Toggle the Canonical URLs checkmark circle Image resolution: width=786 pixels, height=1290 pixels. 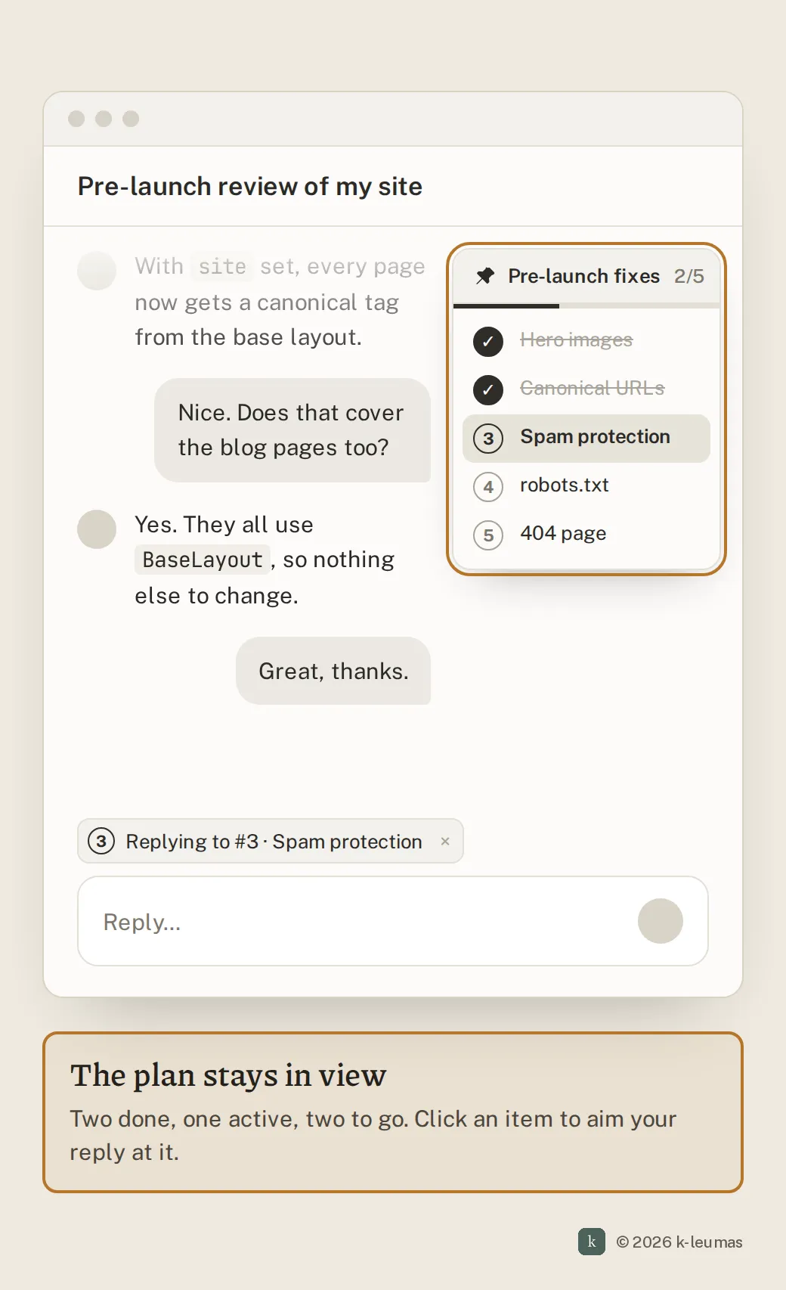pyautogui.click(x=488, y=389)
